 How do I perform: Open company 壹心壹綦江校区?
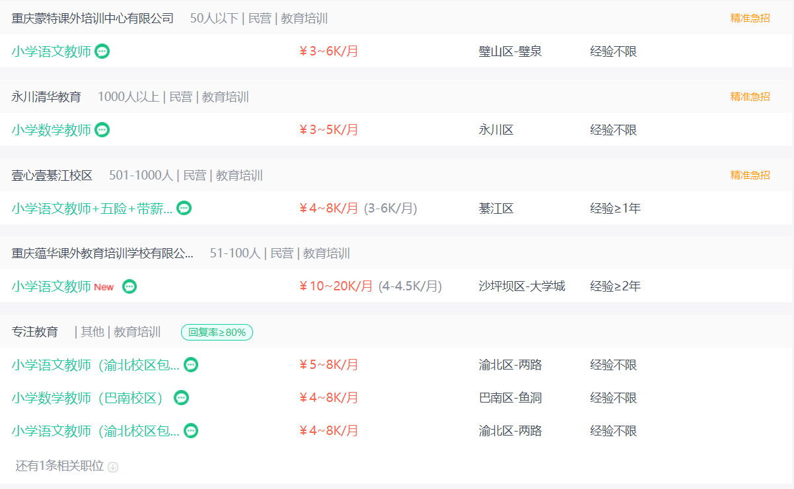pyautogui.click(x=52, y=176)
